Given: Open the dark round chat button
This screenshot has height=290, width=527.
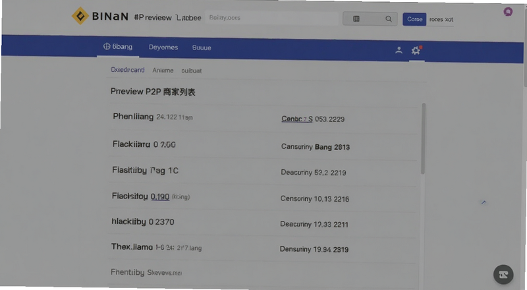Looking at the screenshot, I should (503, 275).
